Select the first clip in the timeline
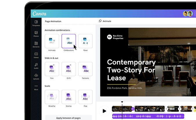The height and width of the screenshot is (120, 196). 122,109
